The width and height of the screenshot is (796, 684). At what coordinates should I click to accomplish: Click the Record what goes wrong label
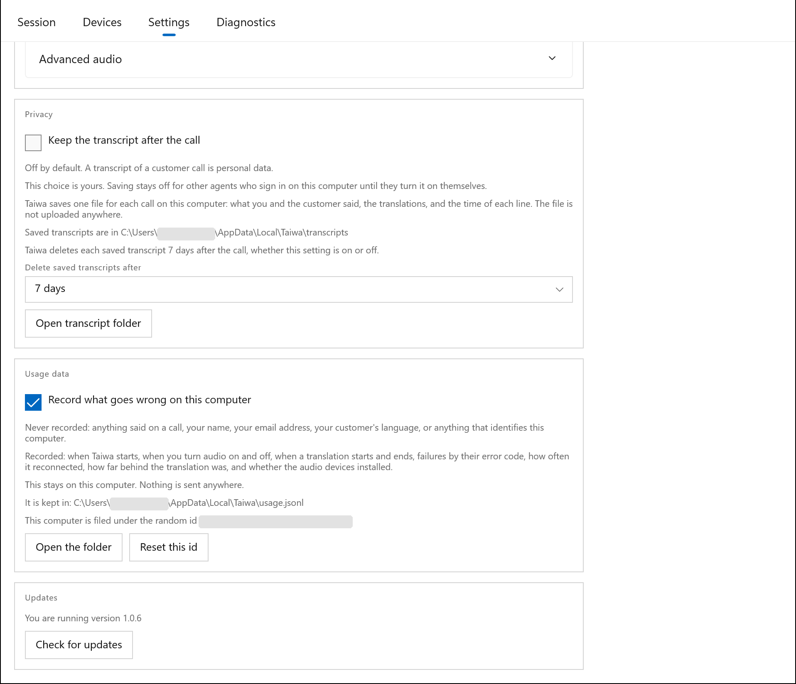(150, 400)
